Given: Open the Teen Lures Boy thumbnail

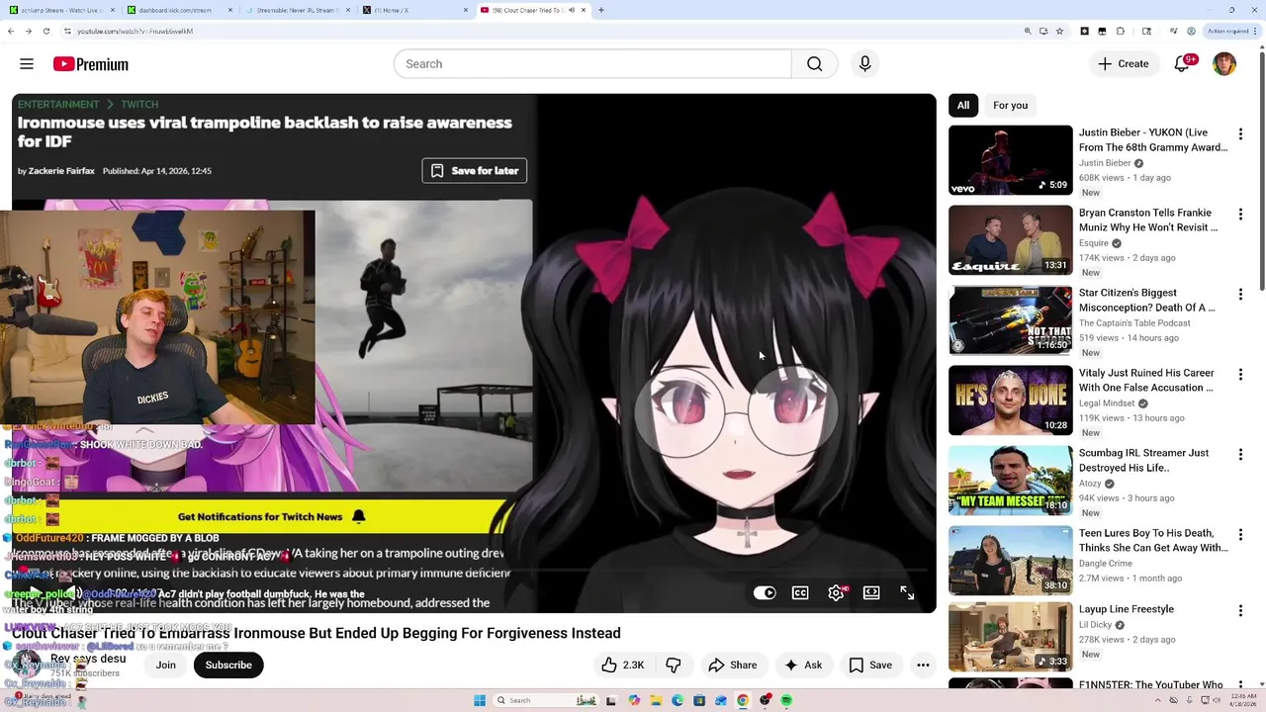Looking at the screenshot, I should point(1010,560).
